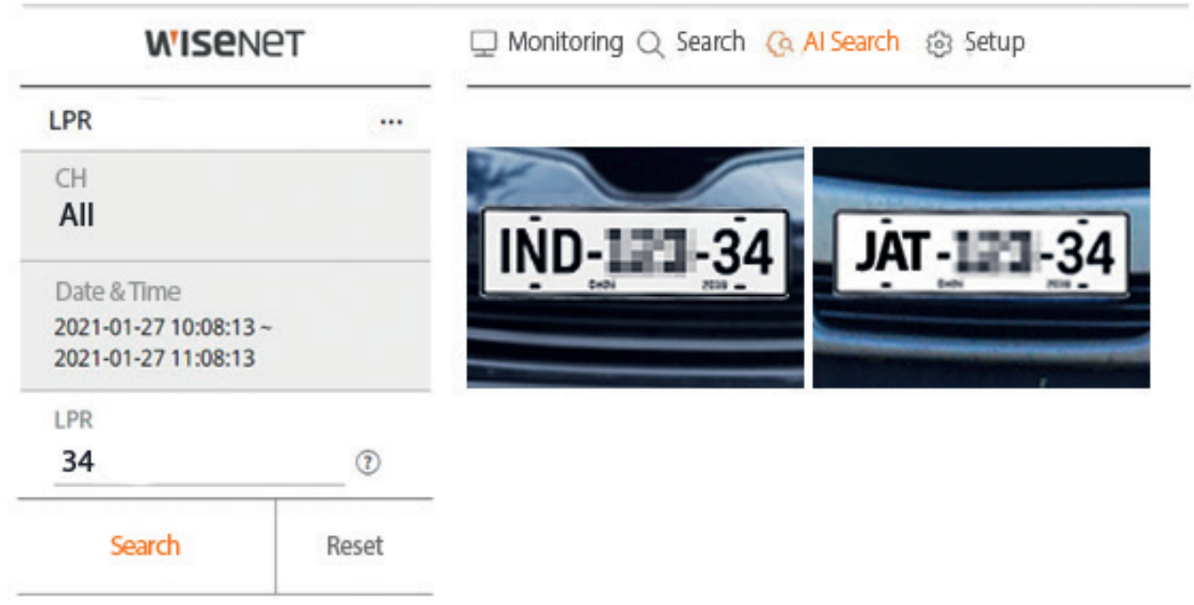Screen dimensions: 1194x605
Task: Go to the Setup tab label
Action: [994, 42]
